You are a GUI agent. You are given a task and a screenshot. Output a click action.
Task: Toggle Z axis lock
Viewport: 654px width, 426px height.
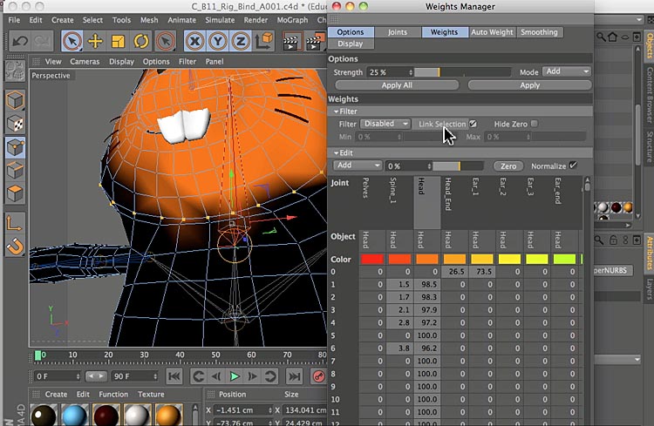tap(241, 41)
